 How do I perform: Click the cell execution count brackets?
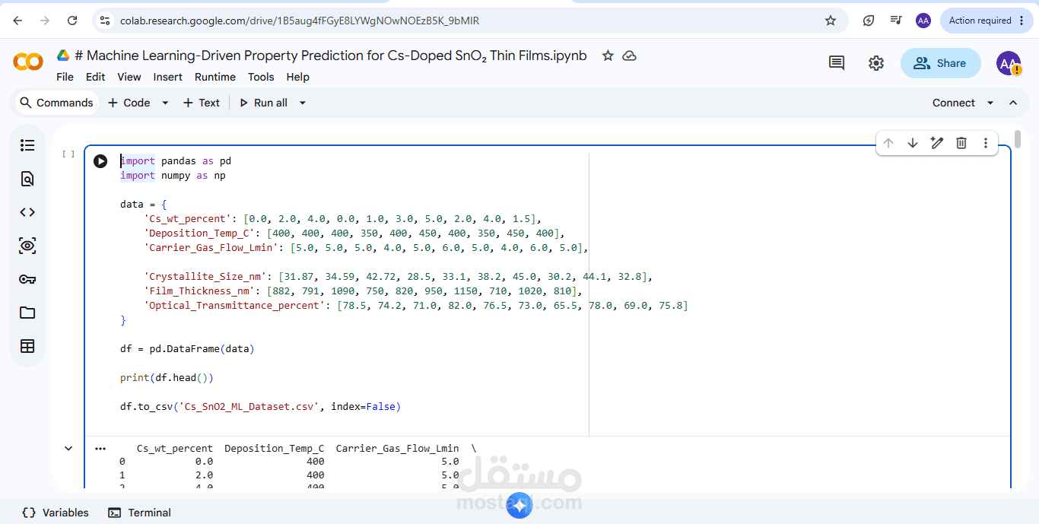(68, 154)
